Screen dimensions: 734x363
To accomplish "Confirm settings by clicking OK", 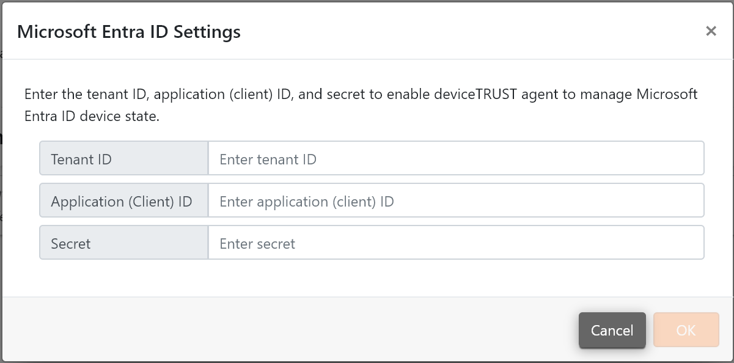I will tap(686, 330).
